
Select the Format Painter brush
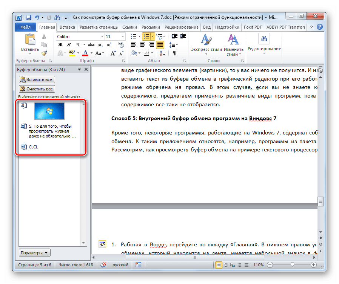[44, 53]
